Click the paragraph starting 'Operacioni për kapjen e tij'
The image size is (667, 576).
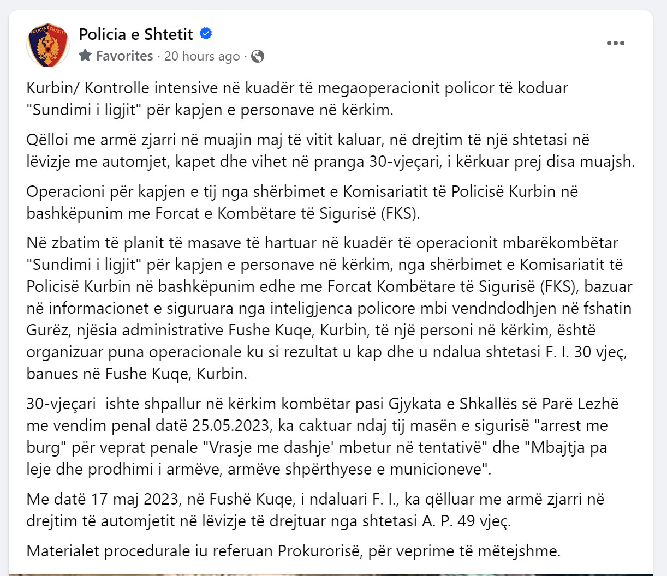302,202
